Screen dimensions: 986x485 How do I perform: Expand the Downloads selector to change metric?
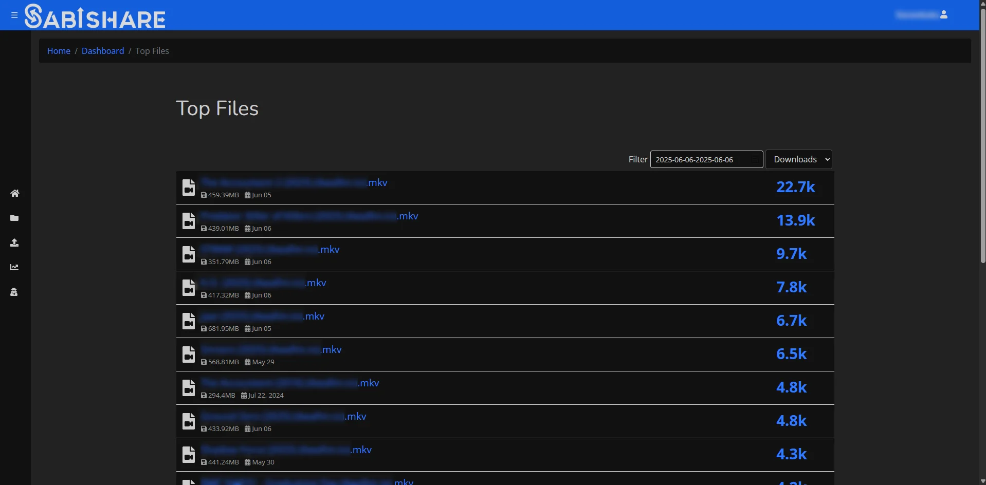799,159
